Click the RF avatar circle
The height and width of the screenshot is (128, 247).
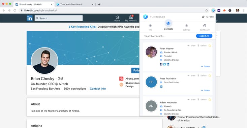pyautogui.click(x=151, y=82)
